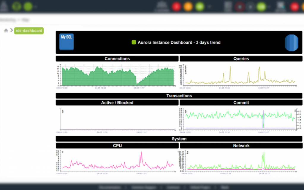
Task: Click the Commit panel header
Action: click(x=241, y=103)
